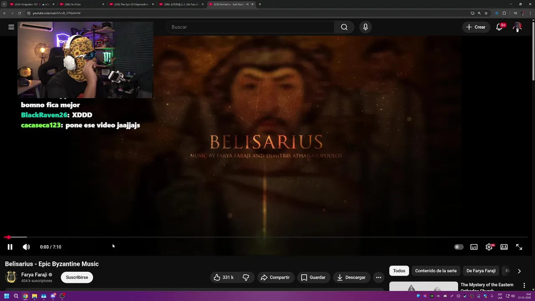Screen dimensions: 535x301
Task: Toggle subtitles on the player
Action: tap(474, 247)
